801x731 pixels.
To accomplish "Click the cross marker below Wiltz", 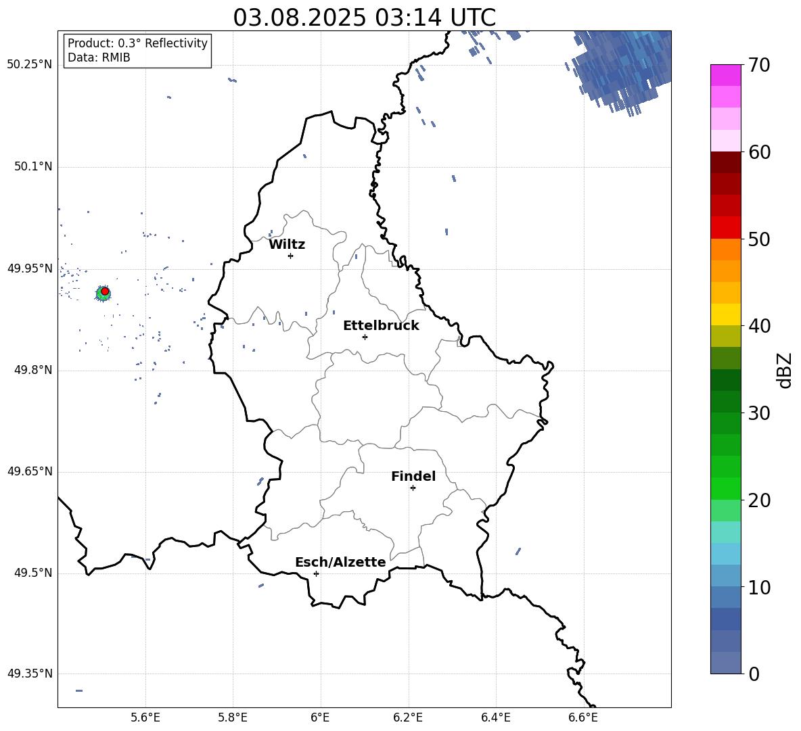I will tap(291, 256).
